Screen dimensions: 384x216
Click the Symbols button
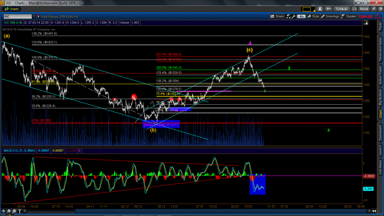pyautogui.click(x=341, y=9)
